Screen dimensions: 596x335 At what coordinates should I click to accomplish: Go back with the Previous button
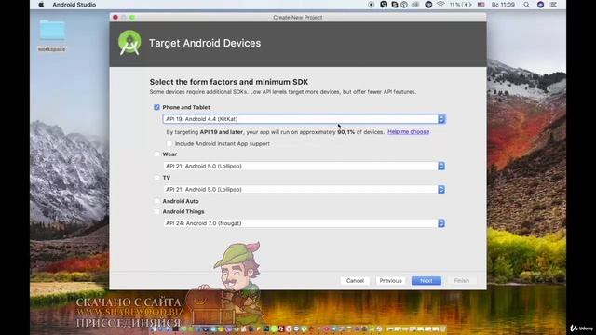[390, 281]
